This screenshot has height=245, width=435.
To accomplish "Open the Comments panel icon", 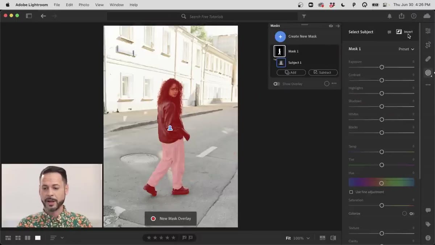I will pos(428,210).
